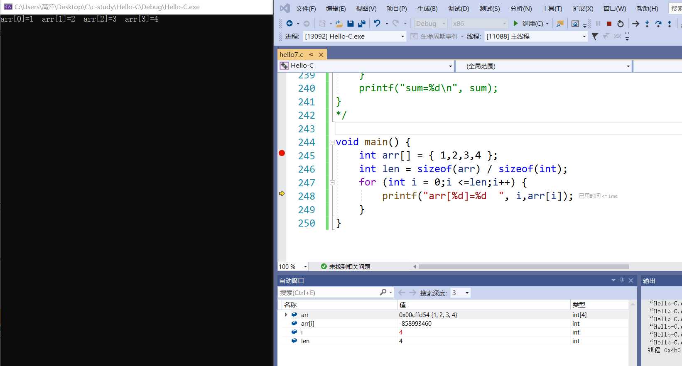The width and height of the screenshot is (682, 366).
Task: Open the 文件(F) menu
Action: [x=306, y=8]
